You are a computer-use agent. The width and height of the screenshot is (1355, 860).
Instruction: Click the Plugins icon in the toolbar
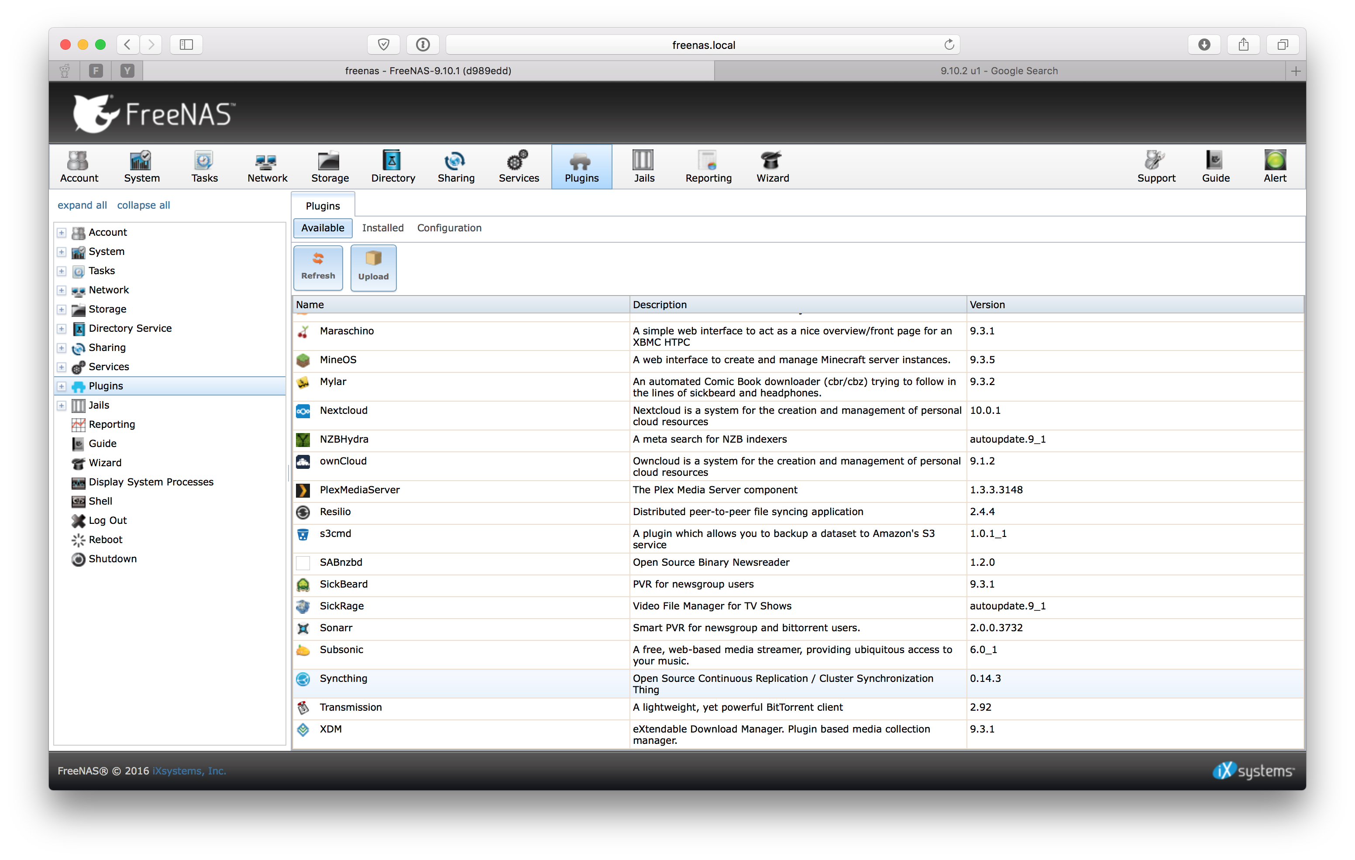[x=581, y=167]
